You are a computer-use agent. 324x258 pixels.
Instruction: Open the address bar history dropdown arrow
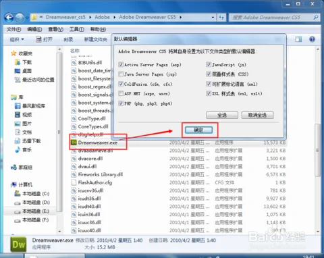click(x=213, y=18)
